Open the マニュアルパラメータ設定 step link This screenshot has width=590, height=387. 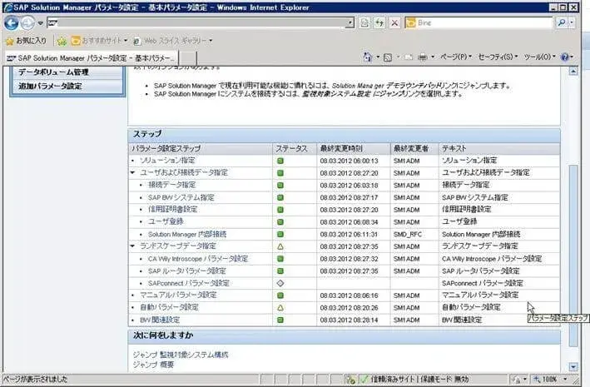(x=178, y=295)
